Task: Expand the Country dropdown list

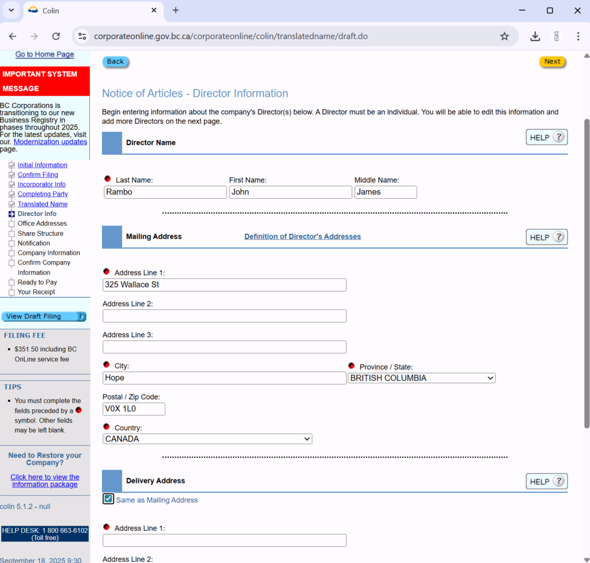Action: (207, 439)
